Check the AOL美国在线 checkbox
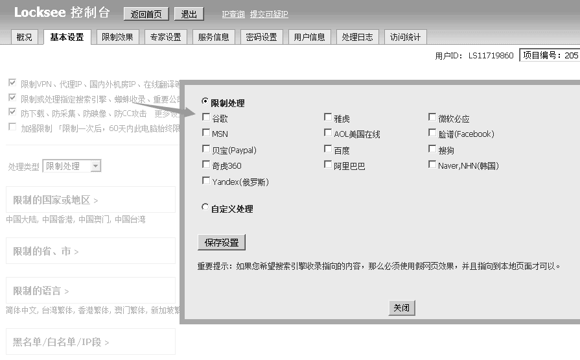This screenshot has height=360, width=580. (328, 132)
